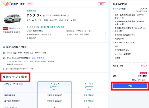Click the 満タン貸出 fuel policy icon
Screen dimensions: 149x108
(x=67, y=34)
